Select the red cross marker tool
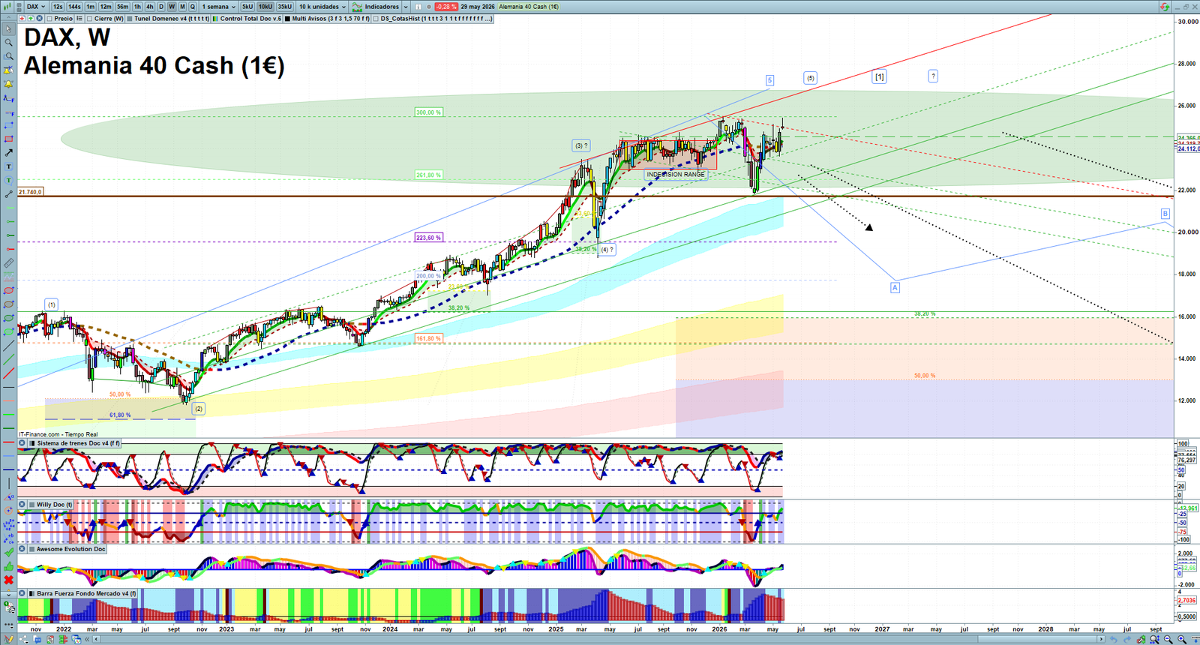Screen dimensions: 1200x645 8,580
